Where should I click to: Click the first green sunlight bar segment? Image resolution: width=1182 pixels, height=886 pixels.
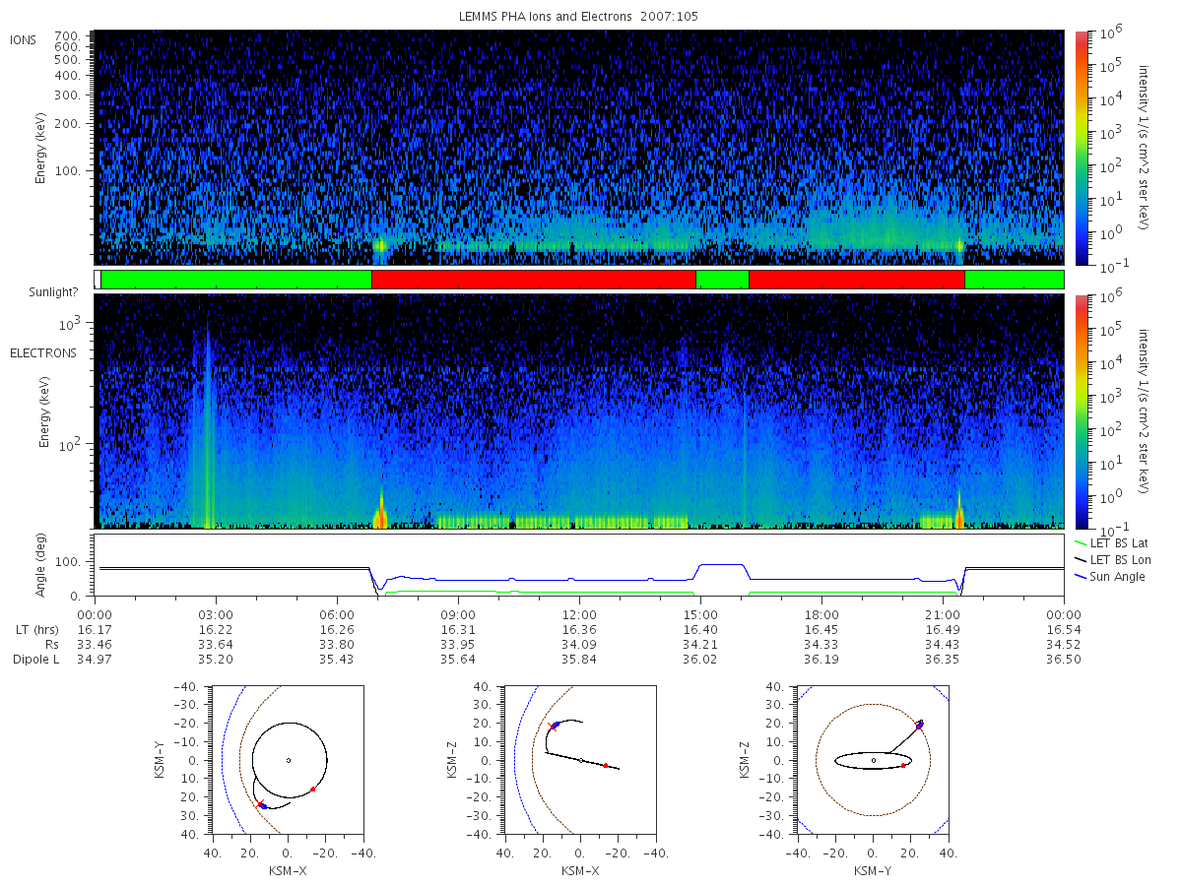[236, 280]
